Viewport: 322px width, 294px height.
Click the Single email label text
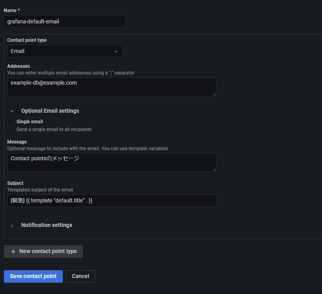30,122
